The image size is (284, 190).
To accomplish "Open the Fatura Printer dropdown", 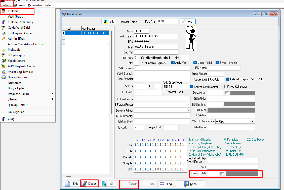I will (188, 99).
